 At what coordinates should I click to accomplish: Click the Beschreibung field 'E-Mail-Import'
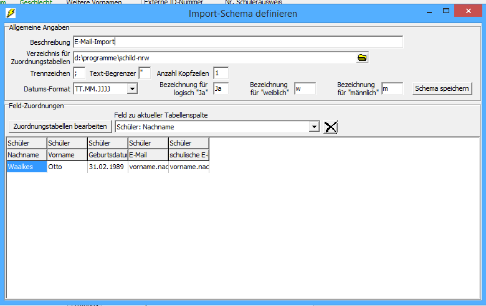[237, 42]
